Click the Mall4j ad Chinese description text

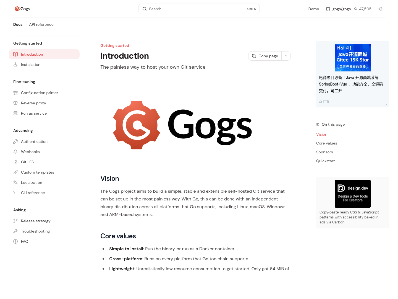coord(351,84)
